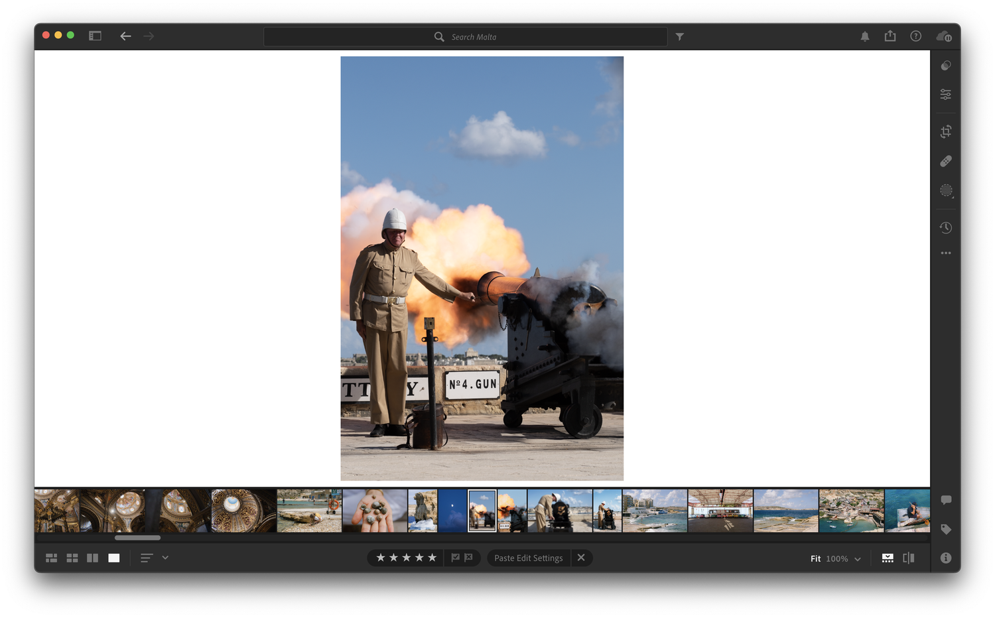Image resolution: width=995 pixels, height=618 pixels.
Task: Toggle show original view
Action: click(x=909, y=558)
